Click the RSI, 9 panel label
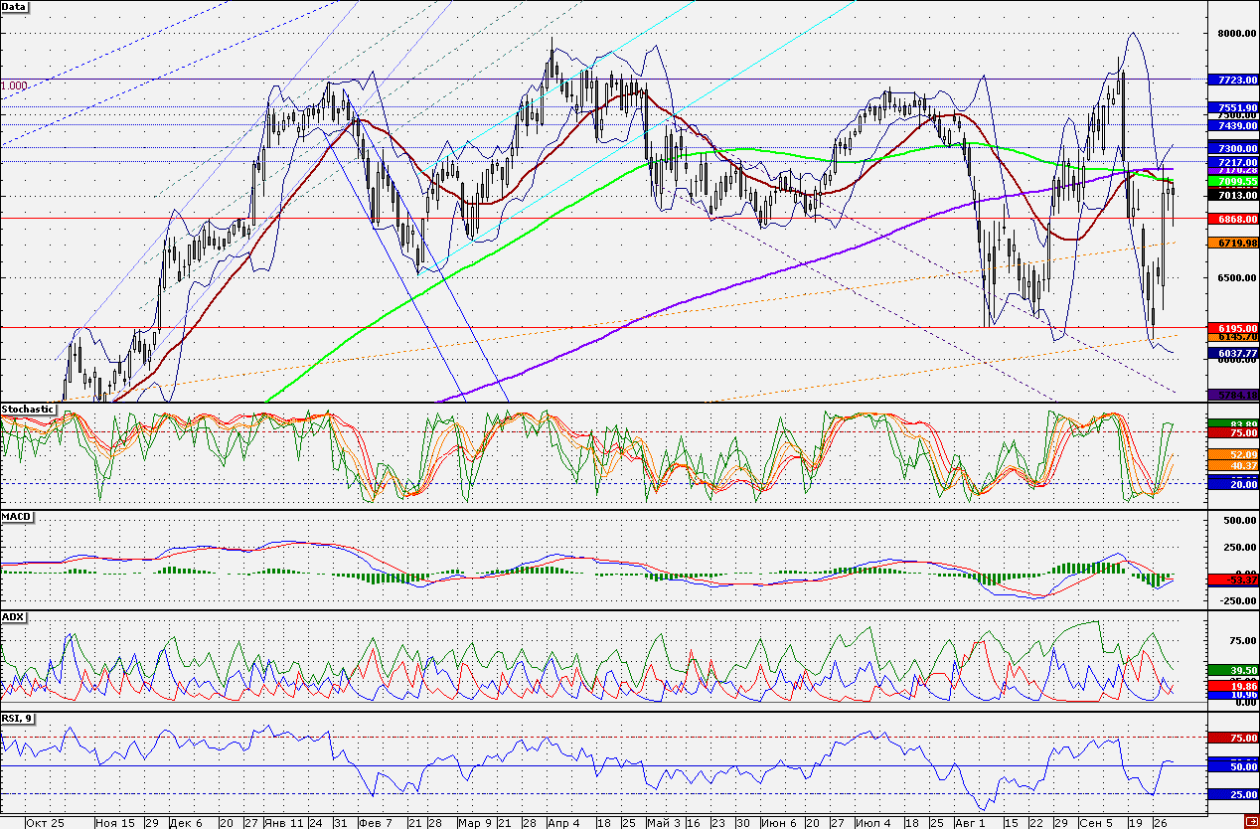 tap(18, 717)
